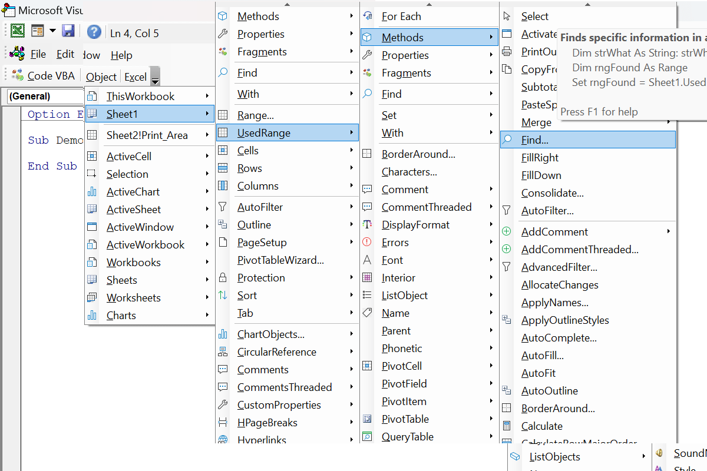
Task: Expand the Sheets submenu arrow
Action: click(x=207, y=280)
